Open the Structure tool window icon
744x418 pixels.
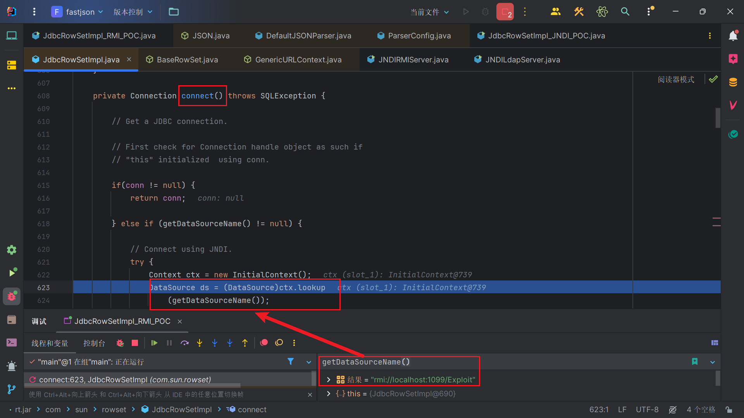click(12, 65)
